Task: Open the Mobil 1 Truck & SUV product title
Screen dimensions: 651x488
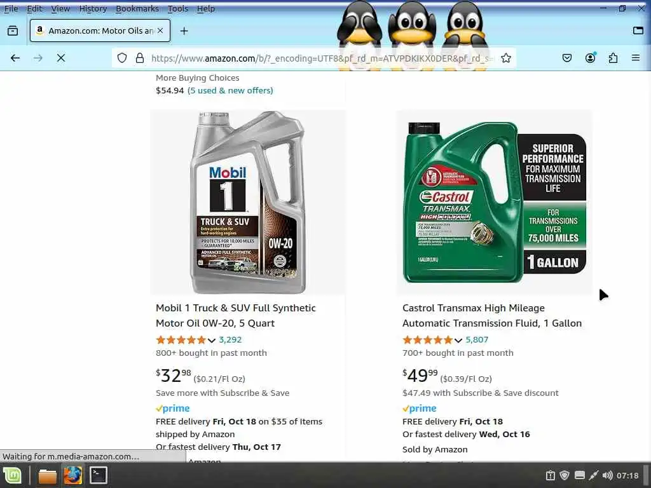Action: (235, 315)
